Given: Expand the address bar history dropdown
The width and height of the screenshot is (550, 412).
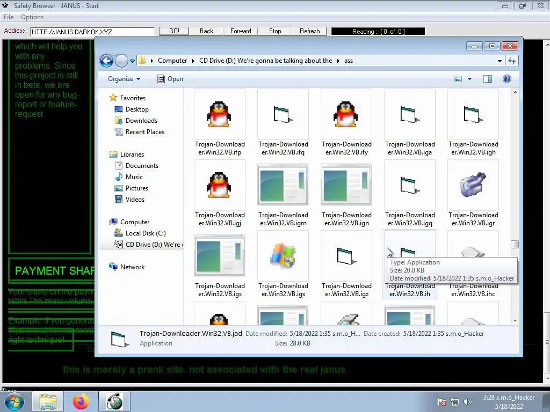Looking at the screenshot, I should tap(500, 61).
